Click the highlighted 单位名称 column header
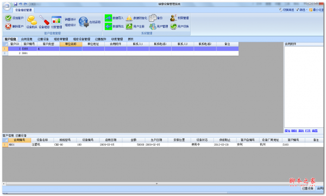326x196 pixels. pyautogui.click(x=71, y=44)
